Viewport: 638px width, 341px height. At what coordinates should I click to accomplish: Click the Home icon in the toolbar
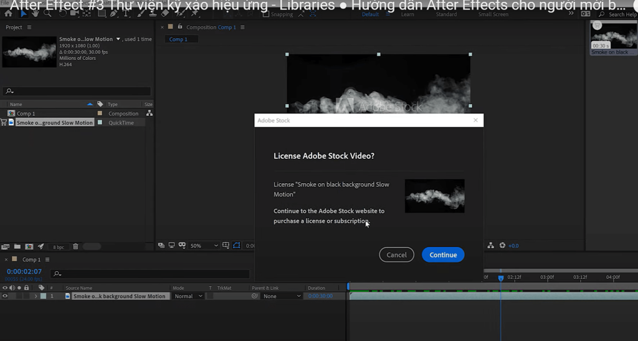pyautogui.click(x=8, y=14)
